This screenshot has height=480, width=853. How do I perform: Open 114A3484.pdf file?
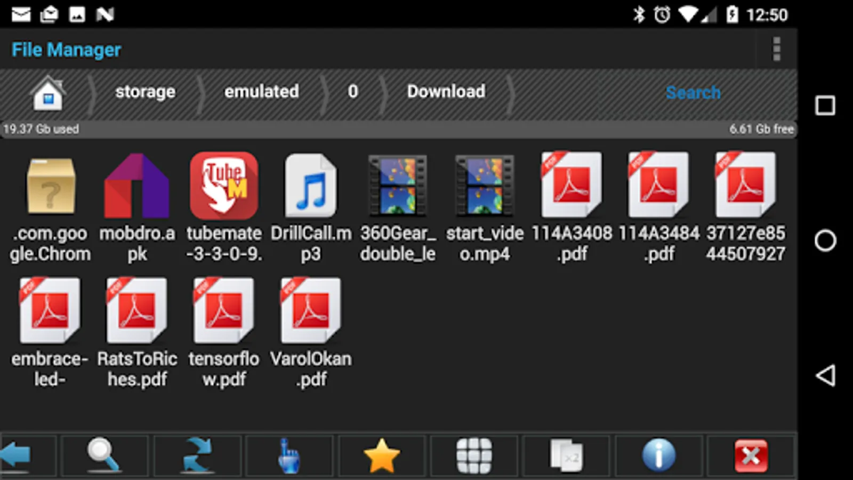click(x=659, y=208)
